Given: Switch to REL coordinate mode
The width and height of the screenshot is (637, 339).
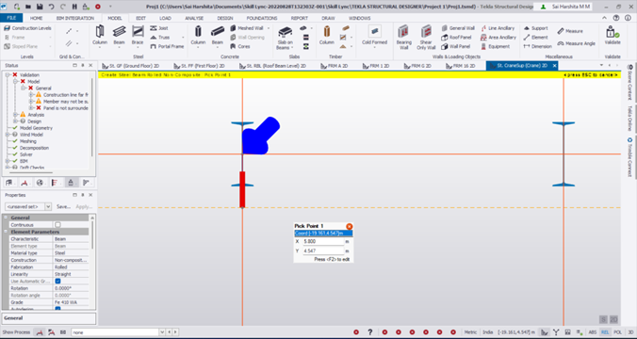Looking at the screenshot, I should (605, 332).
